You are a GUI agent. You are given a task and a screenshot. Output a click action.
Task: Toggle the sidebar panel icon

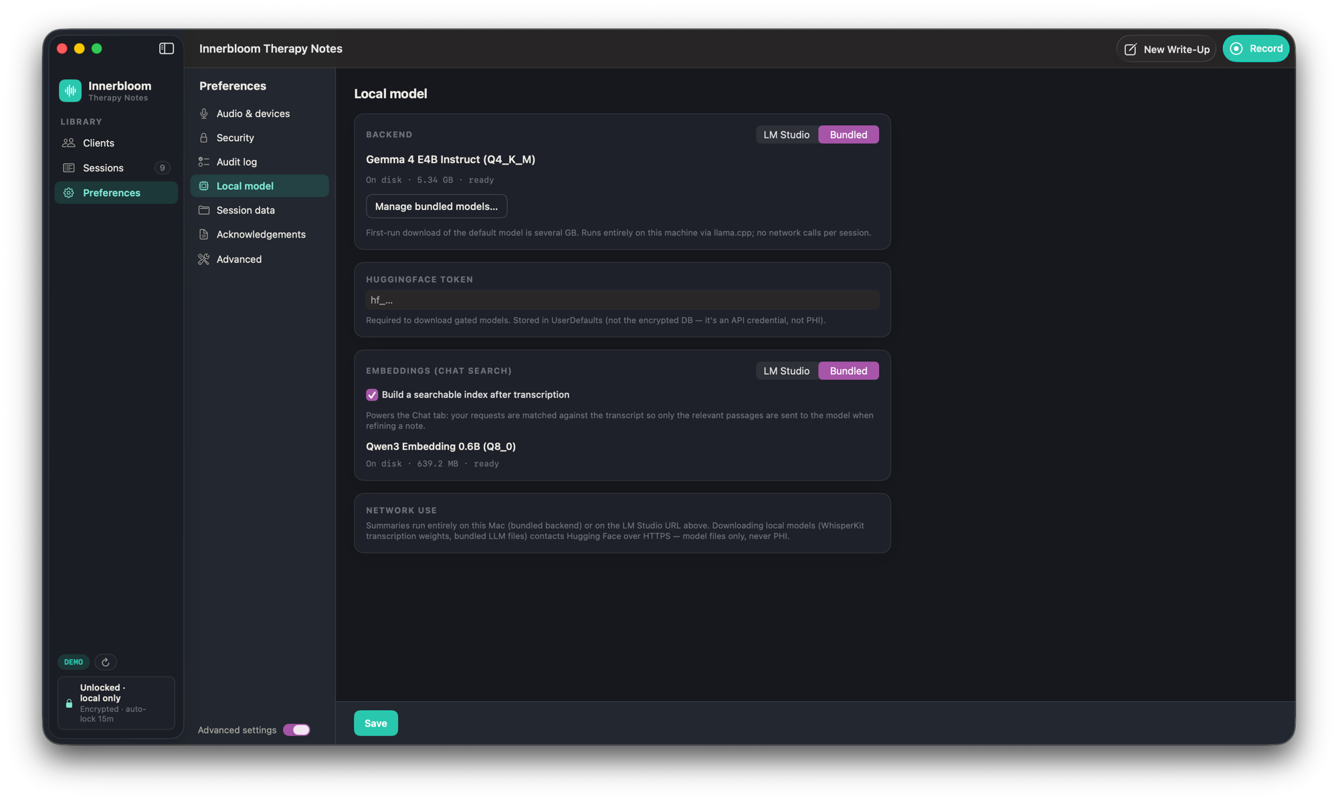167,48
